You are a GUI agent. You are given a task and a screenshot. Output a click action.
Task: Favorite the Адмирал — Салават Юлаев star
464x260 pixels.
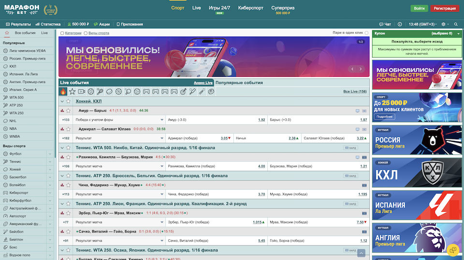coord(68,129)
